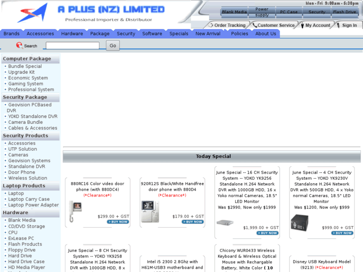
Task: Open Cables & Accessories category
Action: click(x=32, y=128)
